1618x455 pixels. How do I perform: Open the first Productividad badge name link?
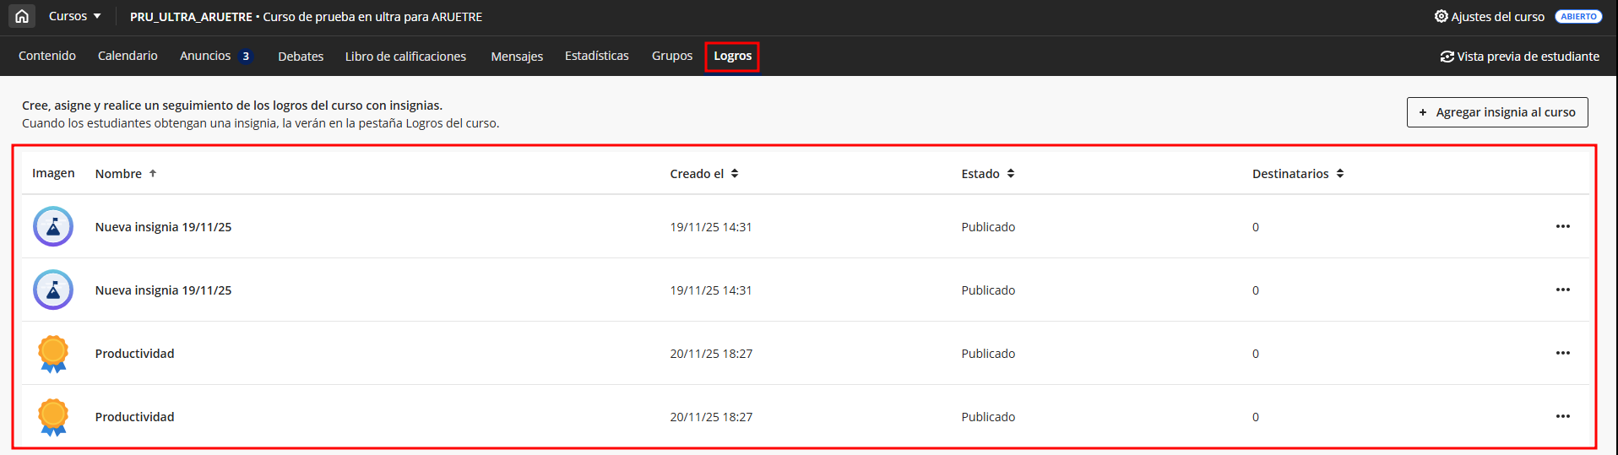tap(134, 354)
